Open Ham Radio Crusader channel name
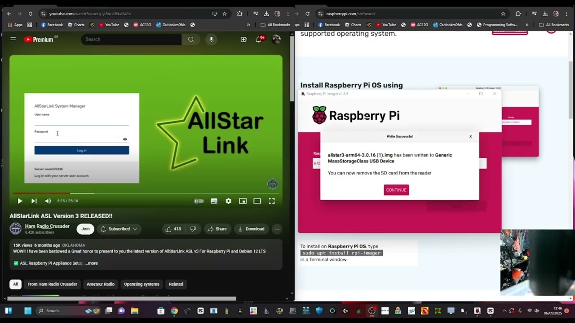The image size is (575, 323). [47, 226]
